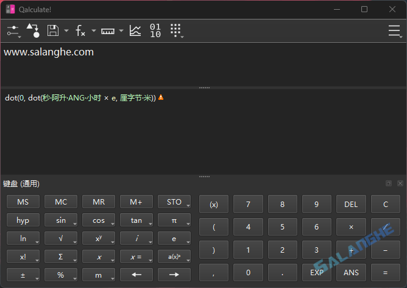Click the cos function button
Viewport: 407px width, 288px height.
tap(99, 220)
